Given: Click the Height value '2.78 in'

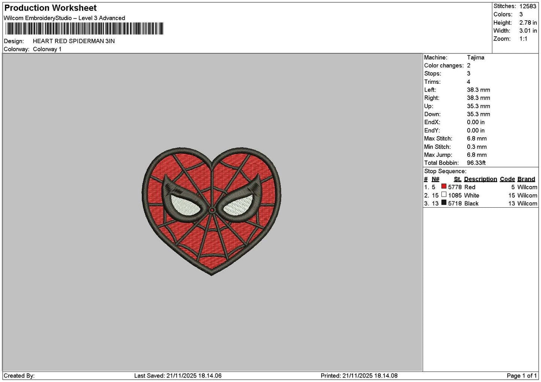Looking at the screenshot, I should 528,23.
